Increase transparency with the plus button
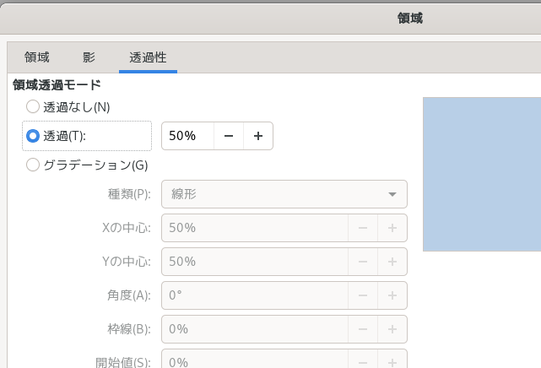This screenshot has height=368, width=541. [258, 136]
